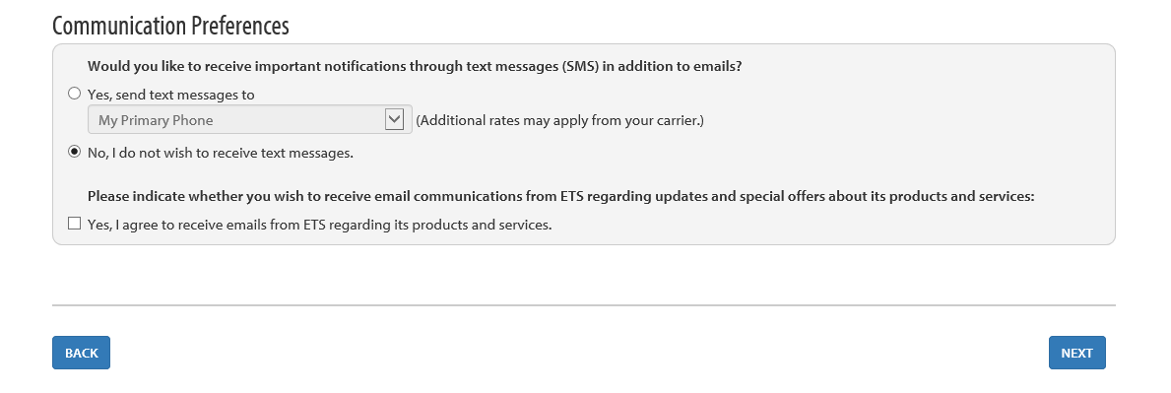Click the empty square checkbox icon

74,224
